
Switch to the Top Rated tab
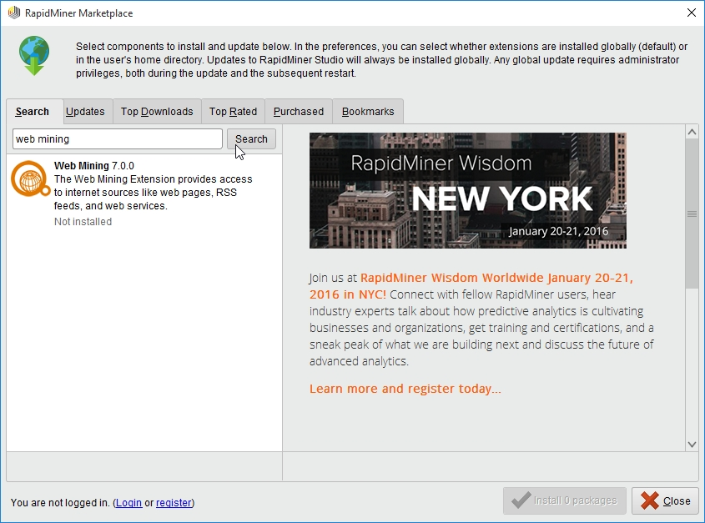233,111
